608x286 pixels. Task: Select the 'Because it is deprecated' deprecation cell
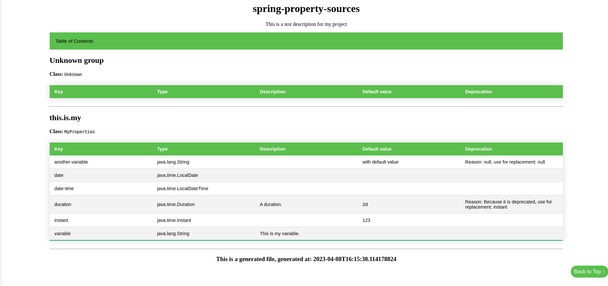point(512,204)
